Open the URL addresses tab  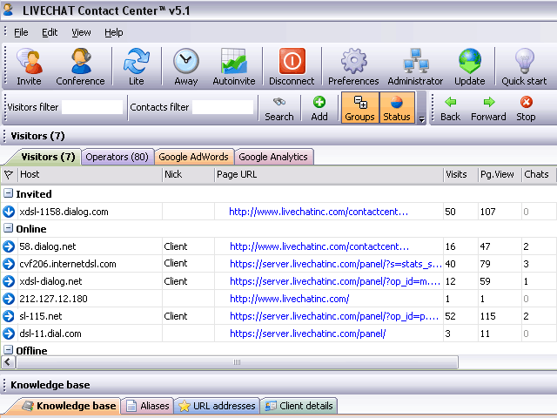click(217, 406)
